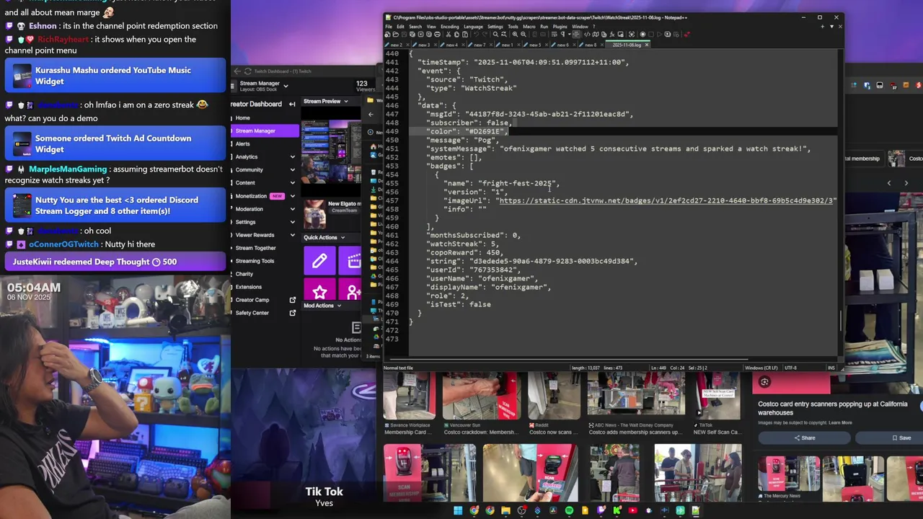Click the pencil Edit Stream Info quick action
The image size is (923, 519).
click(x=319, y=261)
